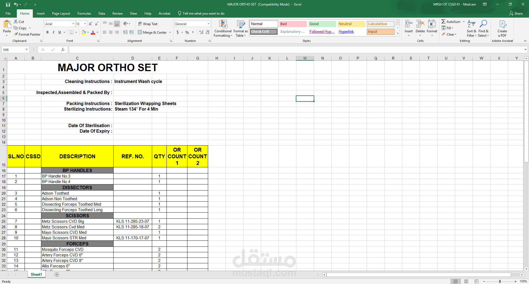Open the General number format dropdown
Screen dimensions: 529x284
[x=208, y=24]
